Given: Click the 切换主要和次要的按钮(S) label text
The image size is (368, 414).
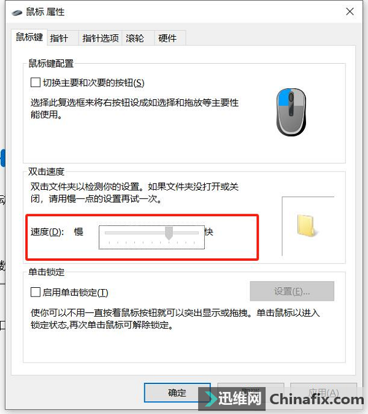Looking at the screenshot, I should [x=94, y=83].
